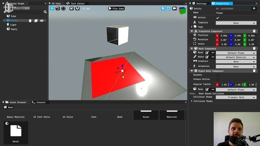Expand the Collision Masks section
The height and width of the screenshot is (146, 260).
[192, 101]
